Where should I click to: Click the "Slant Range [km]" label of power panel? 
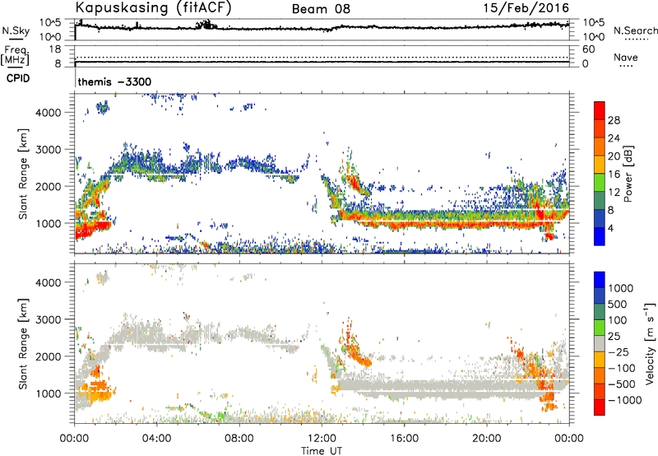click(x=23, y=174)
